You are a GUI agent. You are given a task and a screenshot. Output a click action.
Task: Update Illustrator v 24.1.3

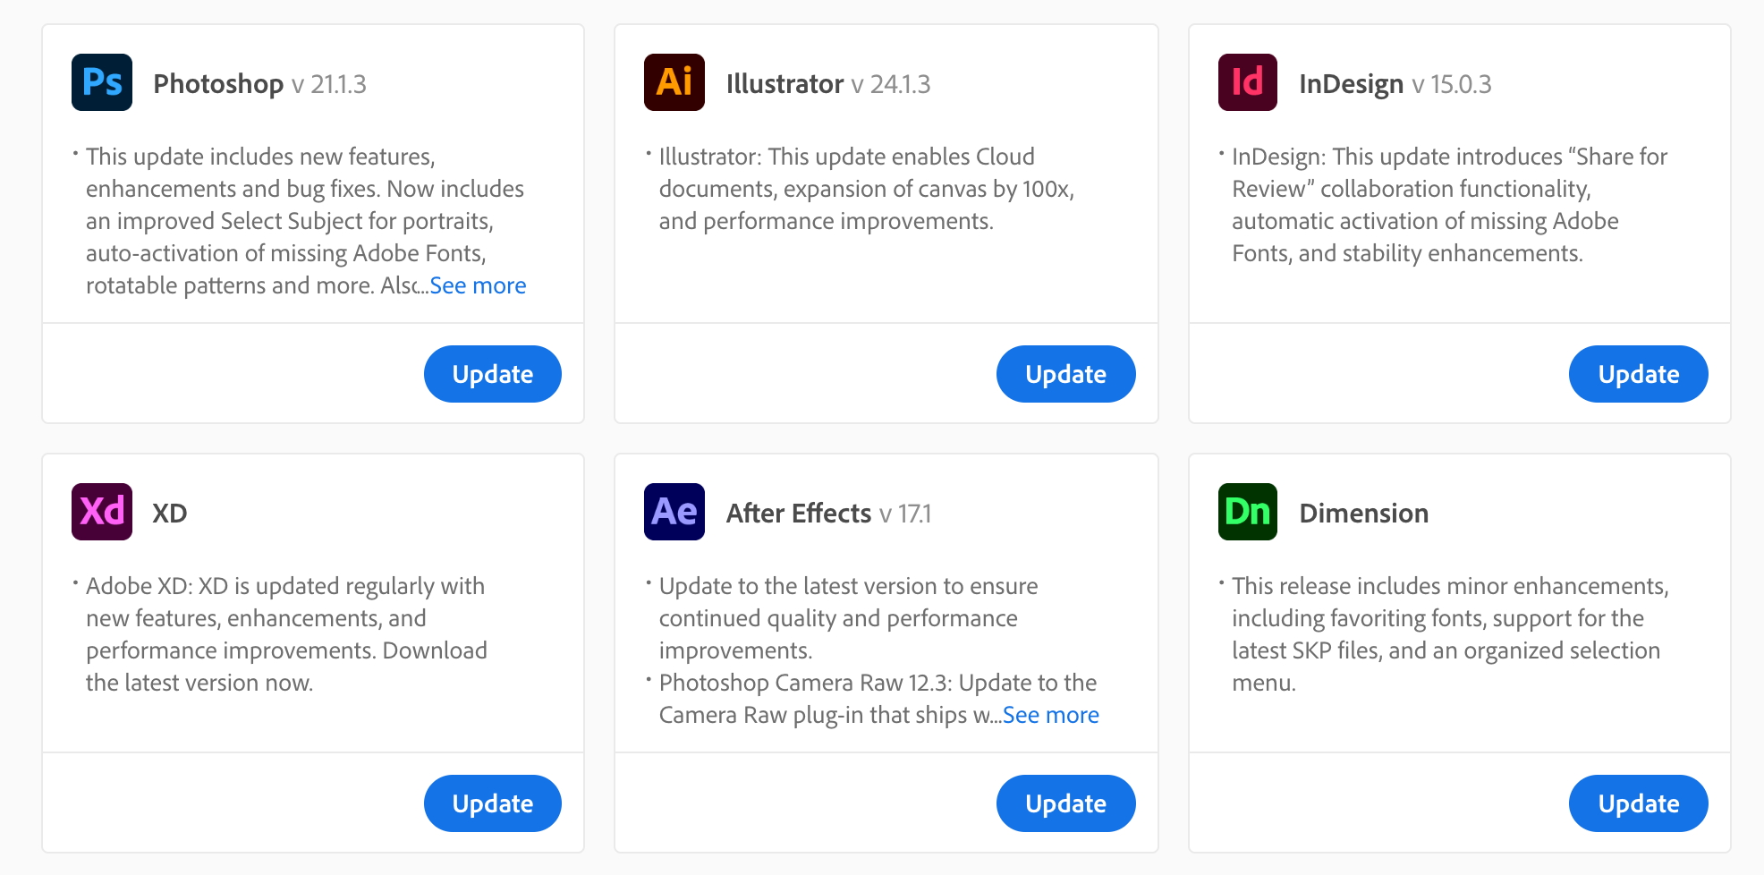pyautogui.click(x=1066, y=374)
